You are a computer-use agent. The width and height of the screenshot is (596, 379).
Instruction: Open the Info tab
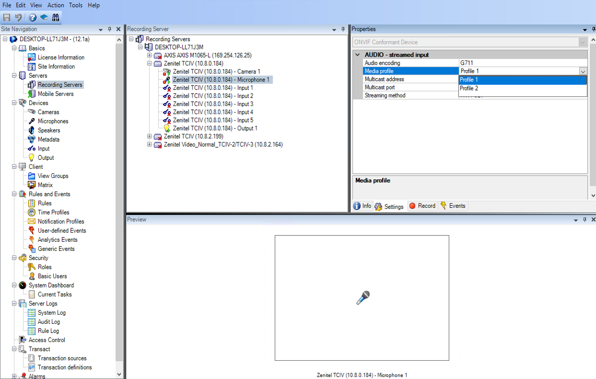coord(362,206)
